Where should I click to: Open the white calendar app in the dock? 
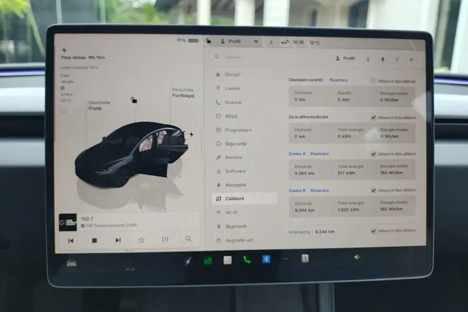click(x=227, y=260)
